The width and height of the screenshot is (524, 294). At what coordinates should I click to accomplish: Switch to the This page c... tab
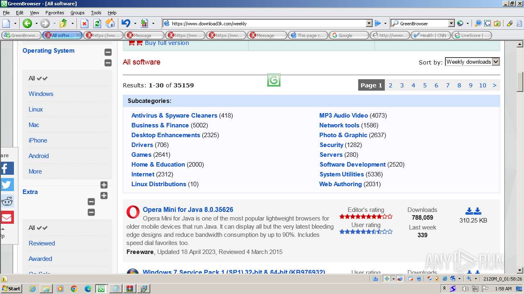(x=308, y=35)
